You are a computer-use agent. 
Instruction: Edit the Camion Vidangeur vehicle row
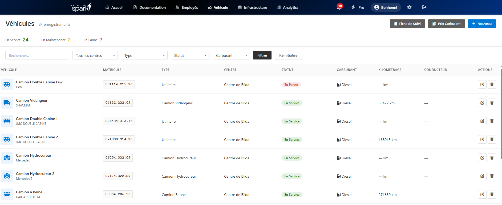pos(482,103)
